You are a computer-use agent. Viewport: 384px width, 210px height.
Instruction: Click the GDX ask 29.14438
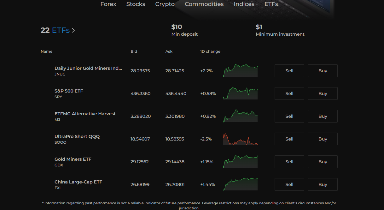pyautogui.click(x=175, y=162)
